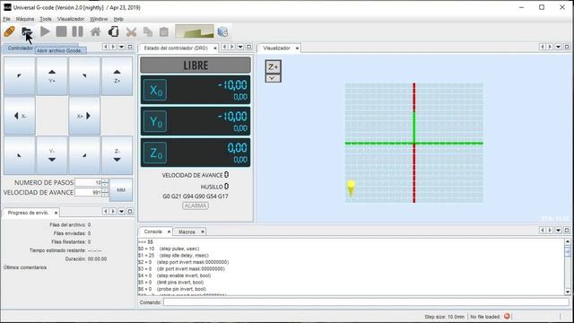Click the memory usage bar in toolbar
574x323 pixels.
coord(195,31)
